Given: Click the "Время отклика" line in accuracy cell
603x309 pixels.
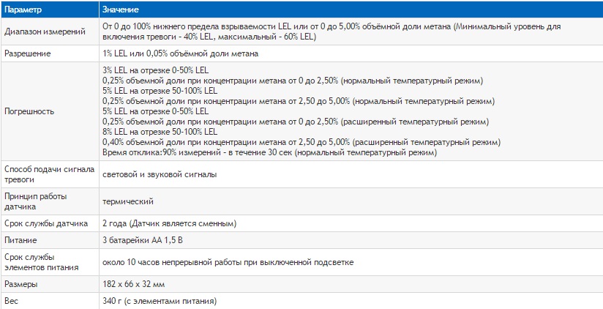Looking at the screenshot, I should click(269, 153).
